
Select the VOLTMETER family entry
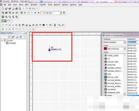(111, 90)
